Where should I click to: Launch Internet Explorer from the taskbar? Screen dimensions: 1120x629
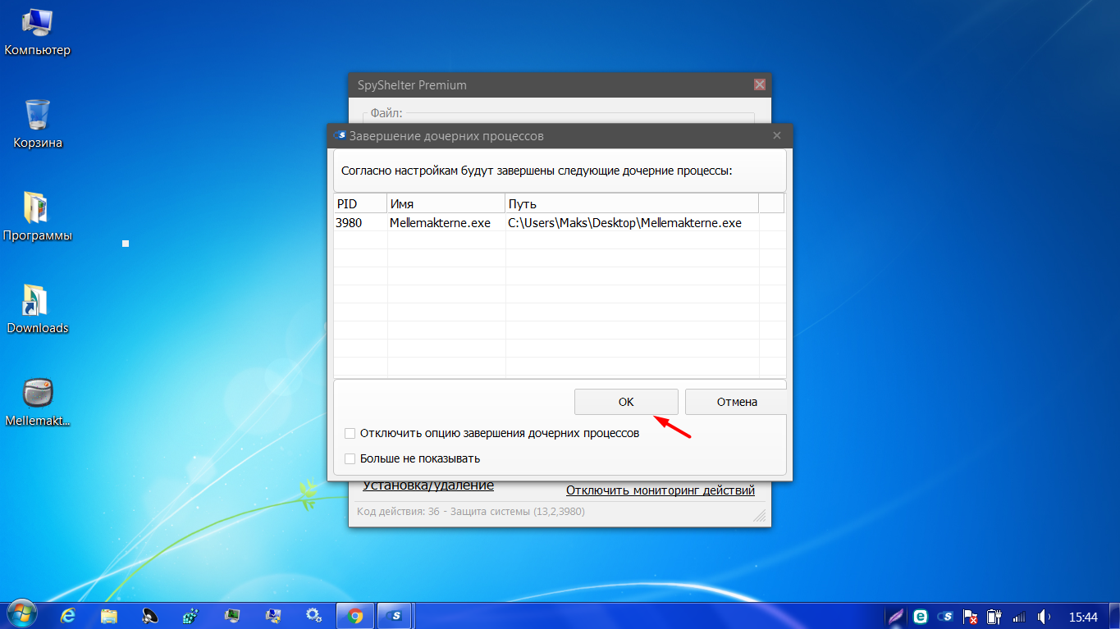coord(69,615)
